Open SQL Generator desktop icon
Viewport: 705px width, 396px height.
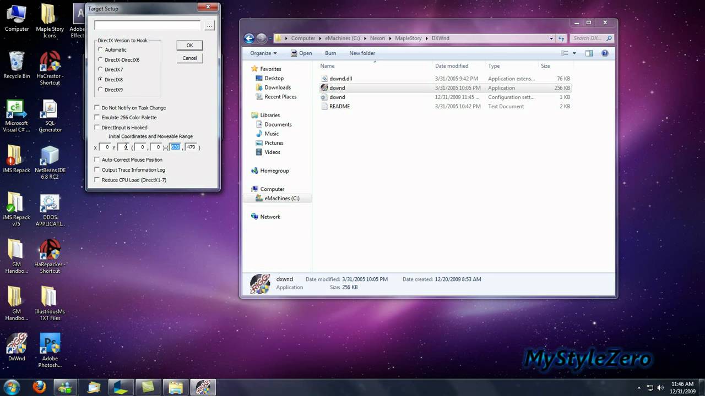pos(50,116)
